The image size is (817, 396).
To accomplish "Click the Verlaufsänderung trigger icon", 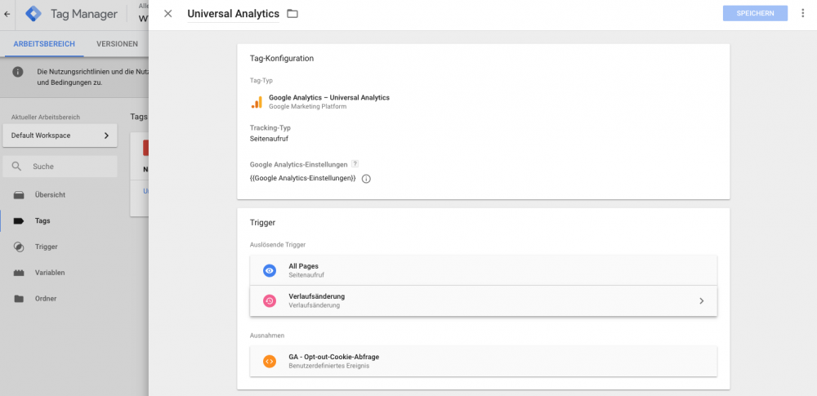I will coord(270,300).
